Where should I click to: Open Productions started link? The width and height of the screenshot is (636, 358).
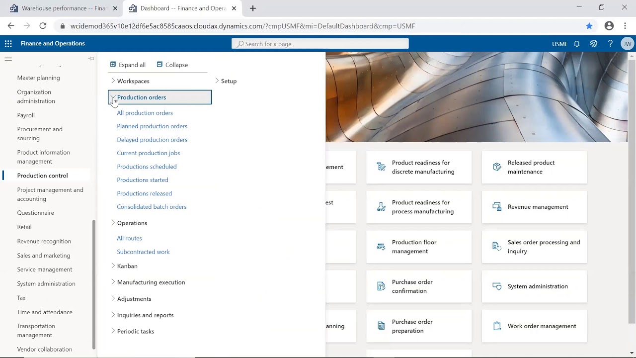(142, 180)
